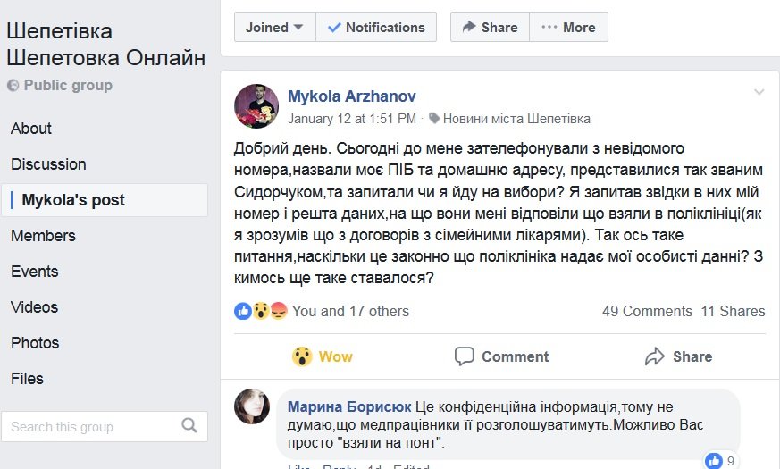Toggle the Wow reaction on the post

(x=323, y=356)
